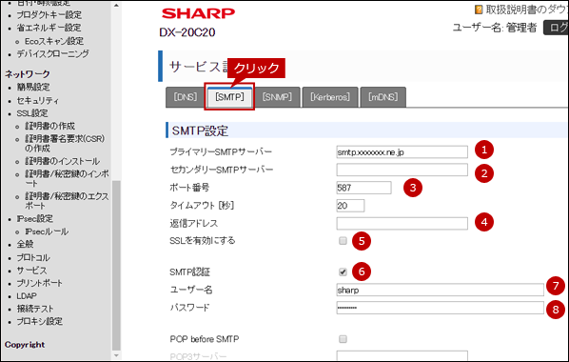Open 証明書/秘密鍵のインポート link

[67, 178]
